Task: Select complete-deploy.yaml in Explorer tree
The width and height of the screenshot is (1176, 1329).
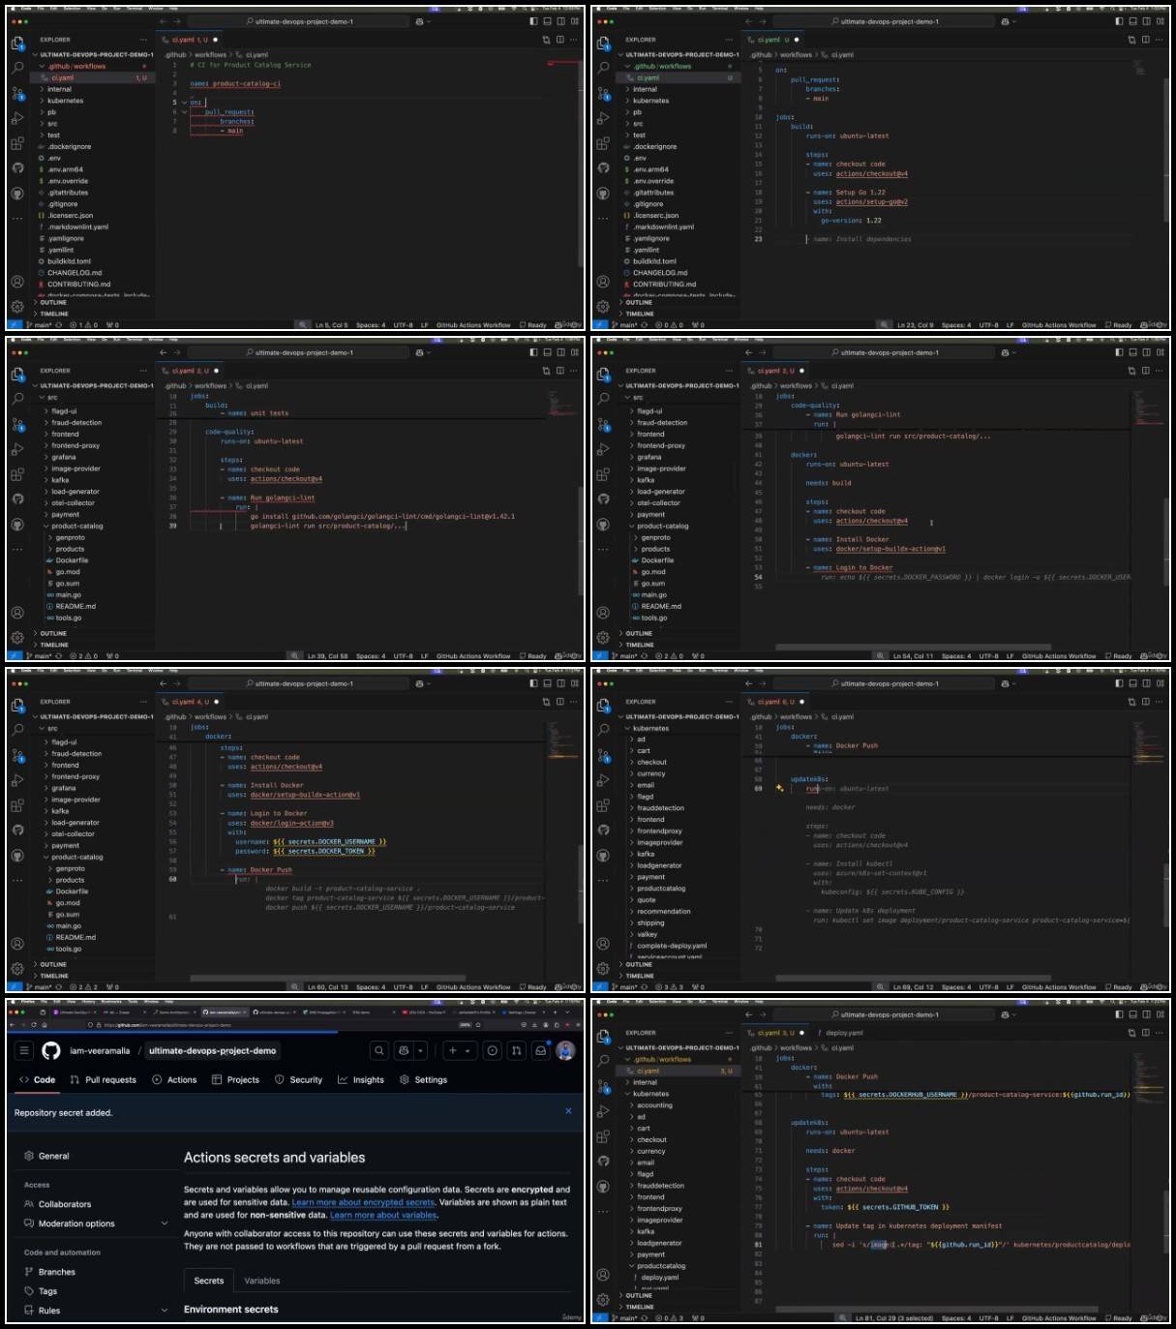Action: 672,946
